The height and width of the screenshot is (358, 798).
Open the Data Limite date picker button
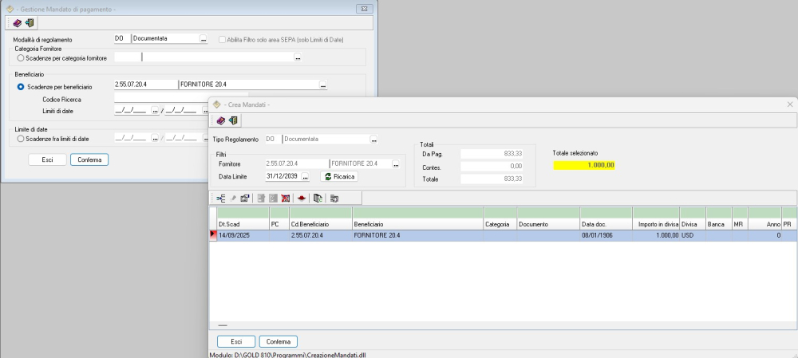click(x=304, y=177)
